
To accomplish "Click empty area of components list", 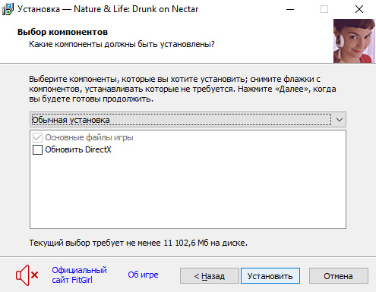I will click(188, 192).
